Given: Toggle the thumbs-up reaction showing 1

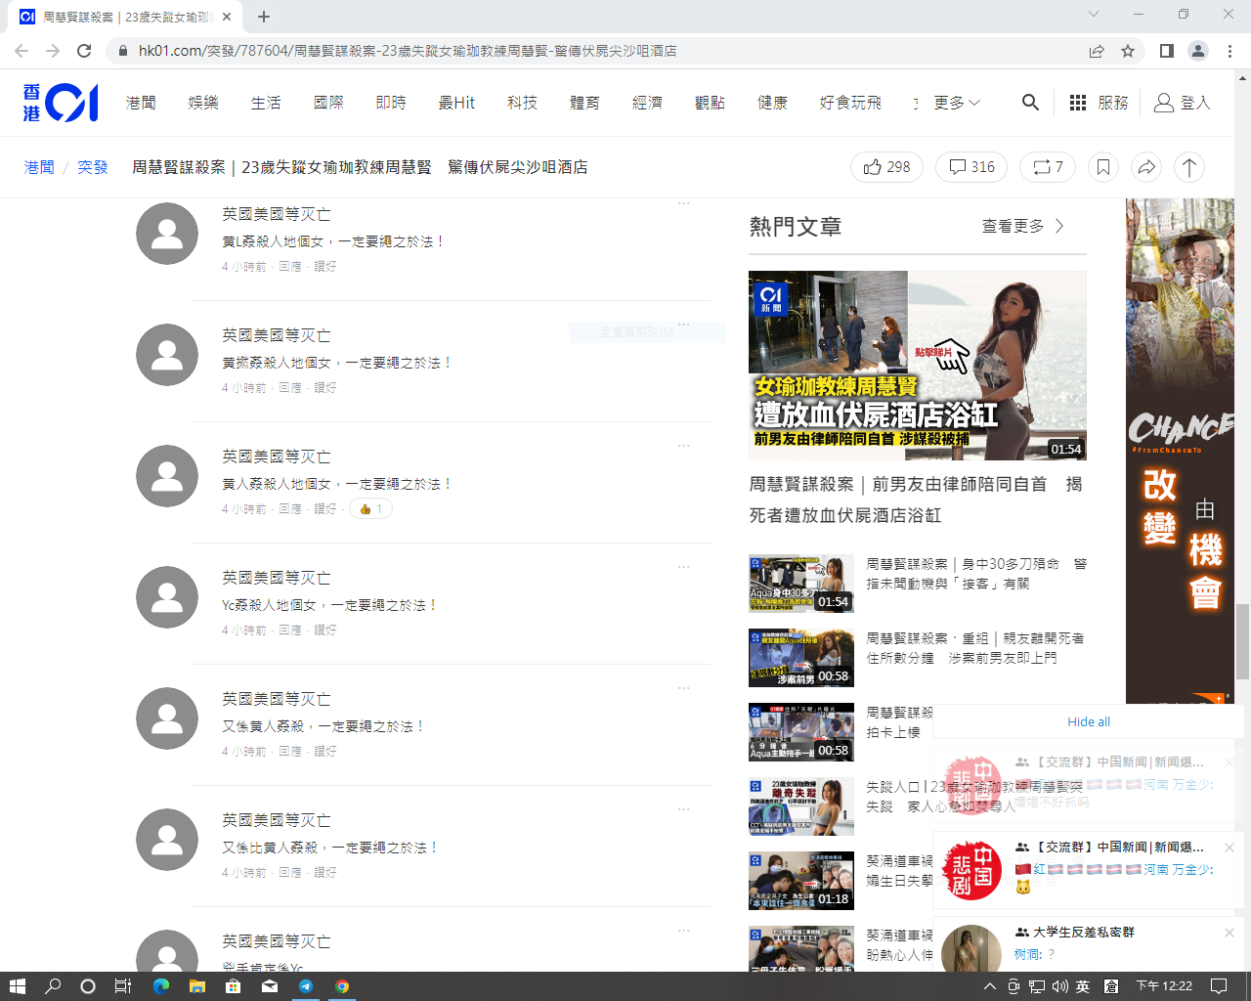Looking at the screenshot, I should (x=370, y=508).
